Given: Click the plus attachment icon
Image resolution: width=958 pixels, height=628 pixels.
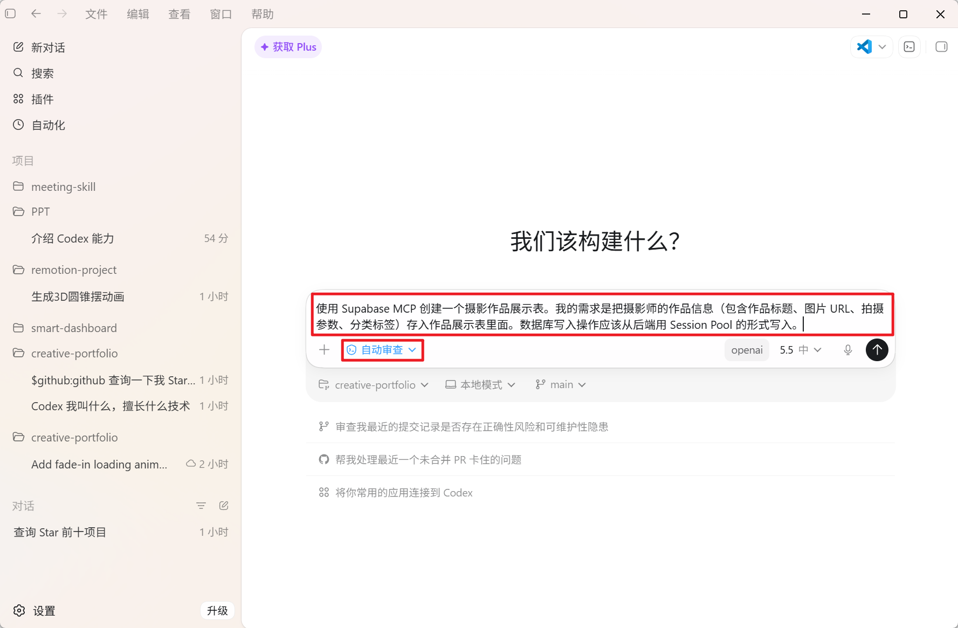Looking at the screenshot, I should tap(324, 350).
